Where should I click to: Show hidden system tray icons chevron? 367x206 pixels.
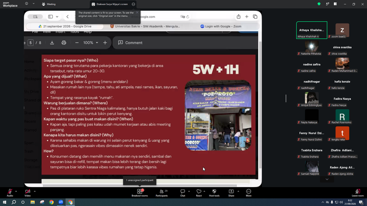[322, 202]
